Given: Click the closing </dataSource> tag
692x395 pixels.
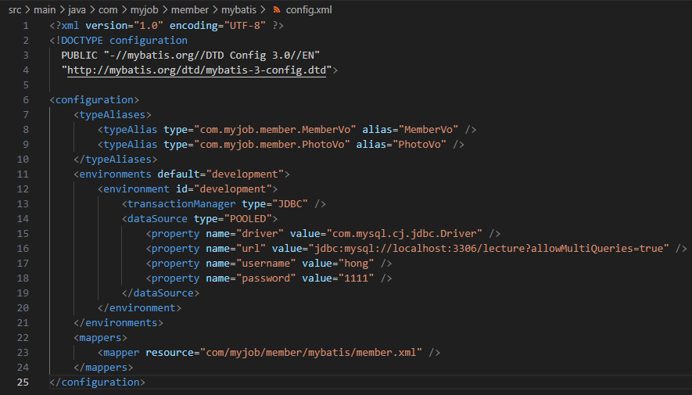Looking at the screenshot, I should (160, 293).
